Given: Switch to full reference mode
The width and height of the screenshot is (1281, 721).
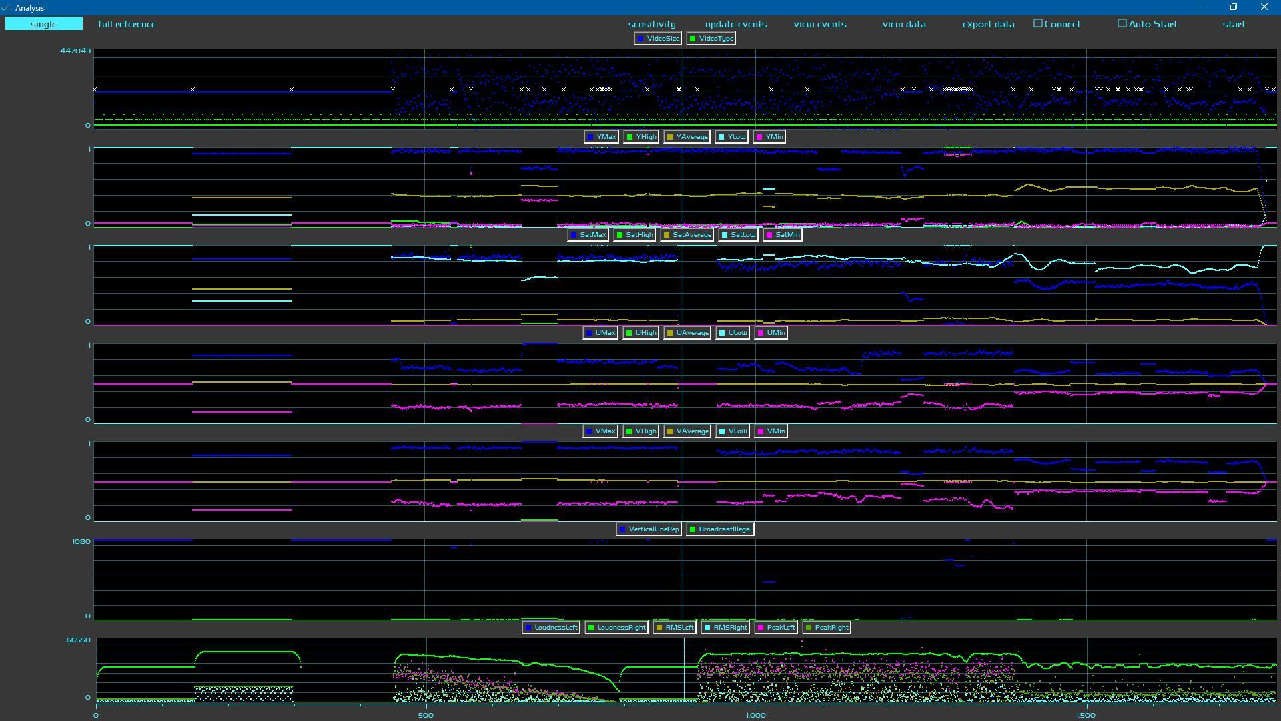Looking at the screenshot, I should click(127, 24).
